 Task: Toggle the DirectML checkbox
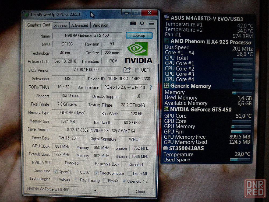(130, 173)
